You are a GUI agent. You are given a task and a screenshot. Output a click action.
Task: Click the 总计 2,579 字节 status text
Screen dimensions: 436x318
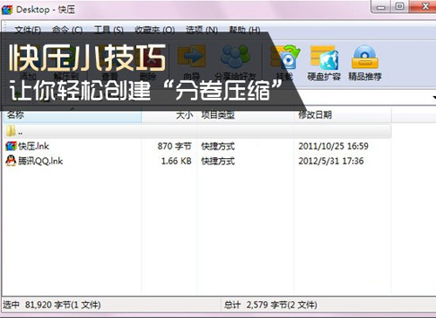tap(270, 305)
